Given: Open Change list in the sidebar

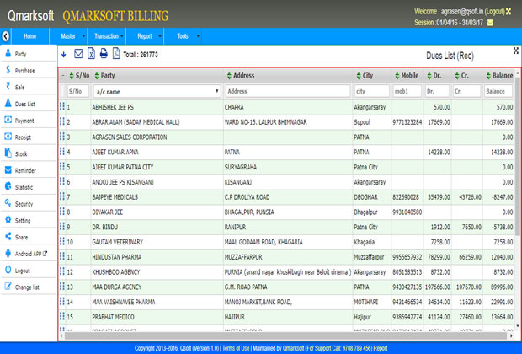Looking at the screenshot, I should 29,287.
